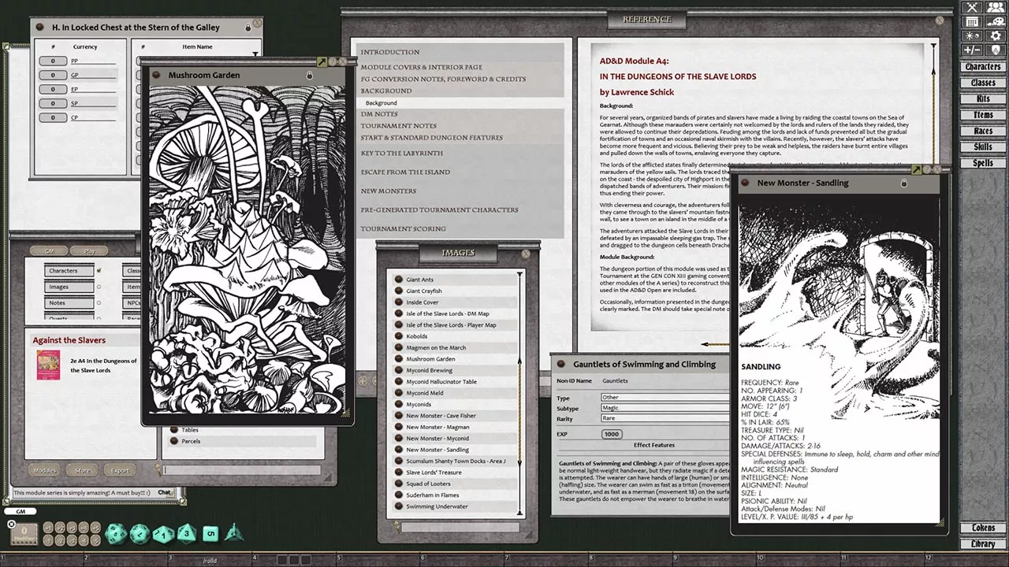
Task: Roll the d20 die
Action: click(x=115, y=533)
